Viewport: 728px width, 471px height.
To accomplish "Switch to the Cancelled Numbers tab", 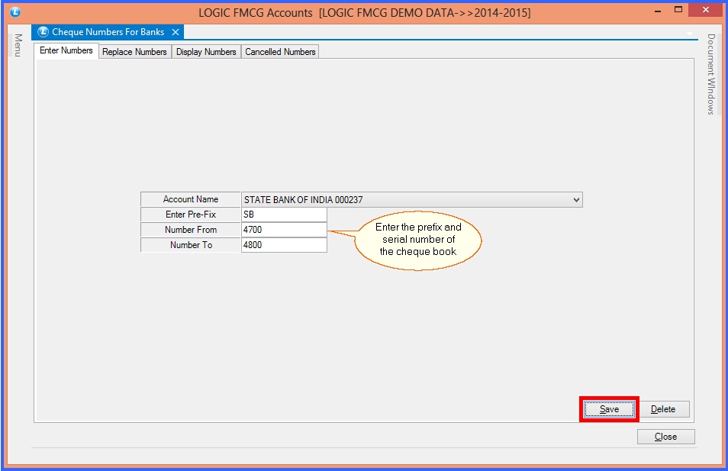I will click(x=280, y=52).
